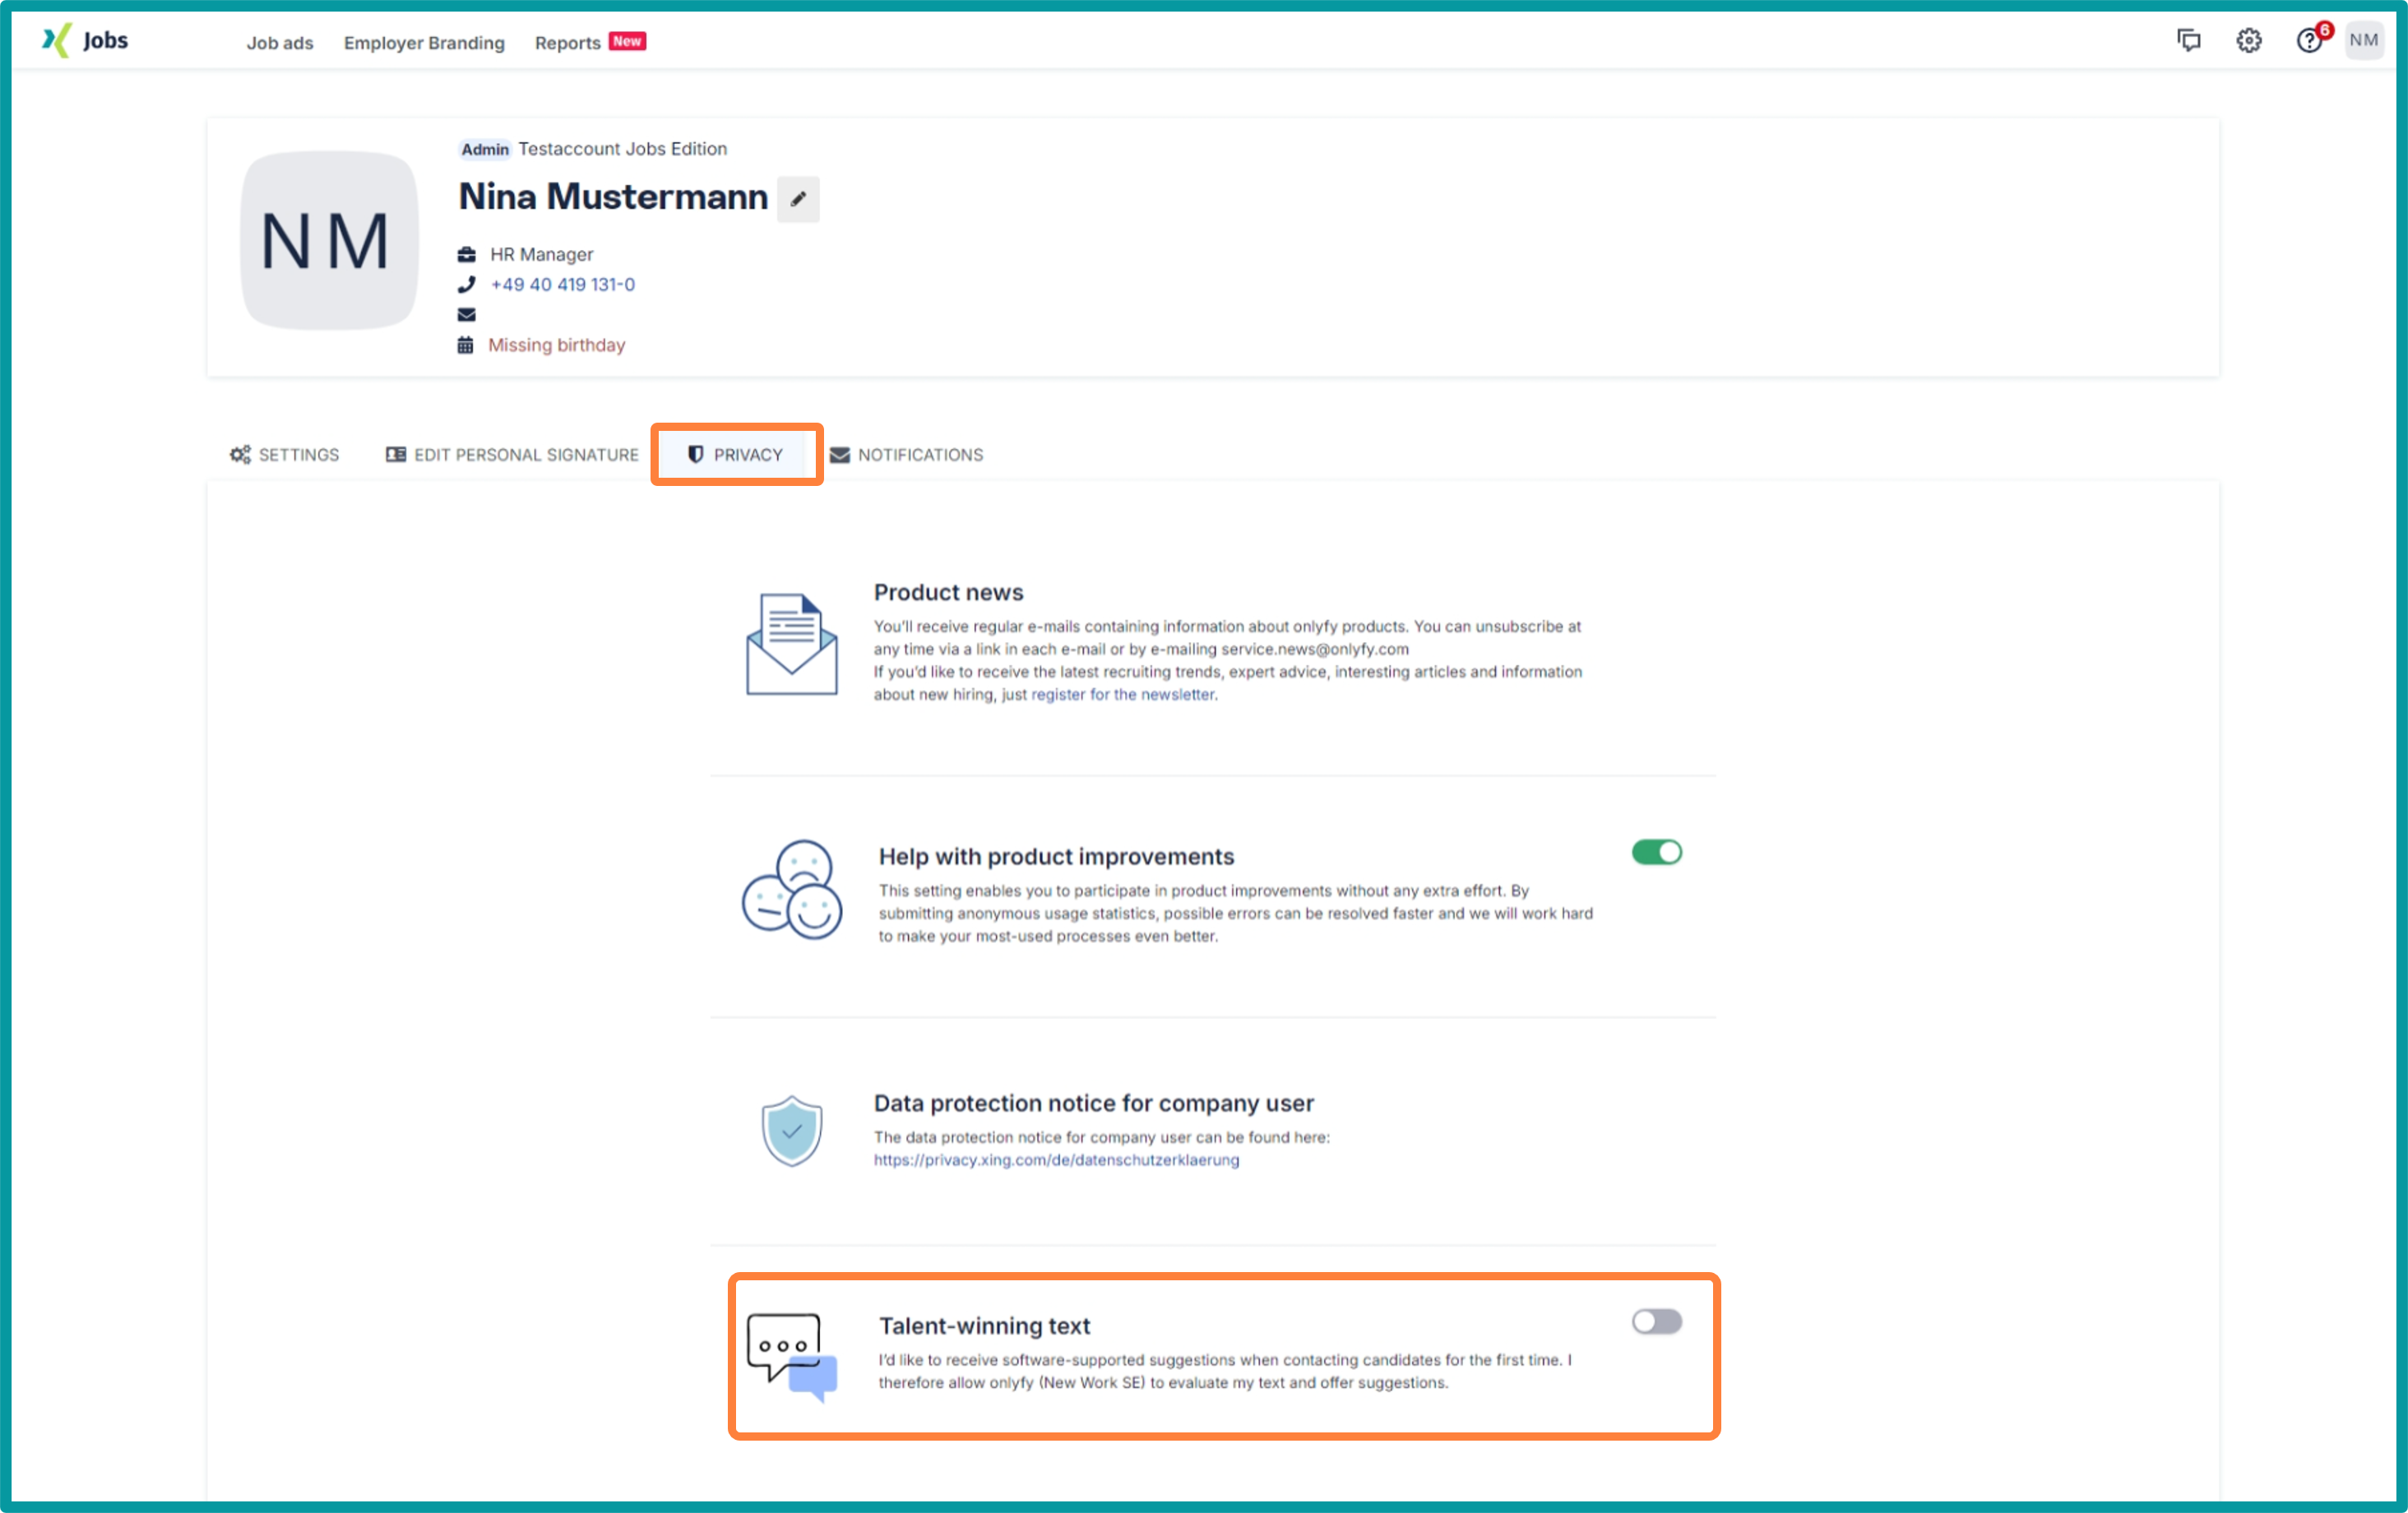Switch to Edit Personal Signature tab
Image resolution: width=2408 pixels, height=1513 pixels.
512,455
